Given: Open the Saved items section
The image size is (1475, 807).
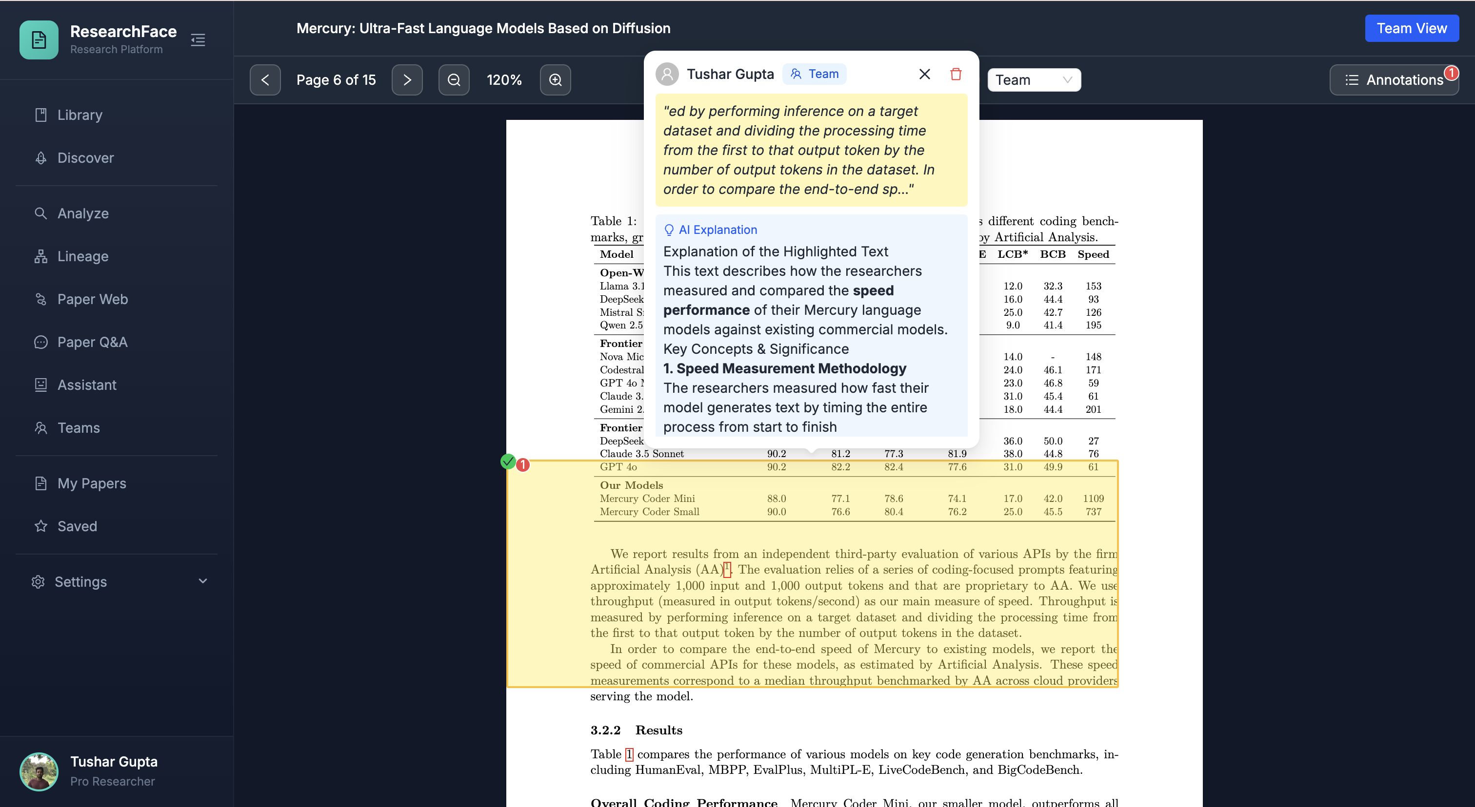Looking at the screenshot, I should coord(77,526).
